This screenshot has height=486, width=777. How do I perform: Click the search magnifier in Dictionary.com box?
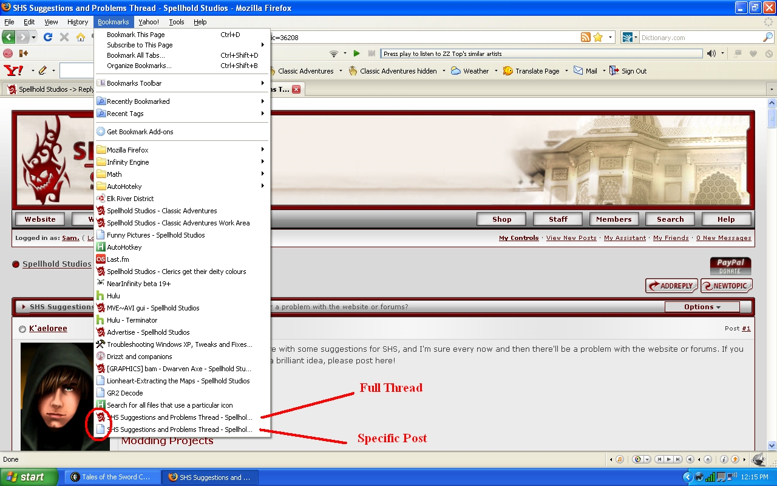point(768,37)
